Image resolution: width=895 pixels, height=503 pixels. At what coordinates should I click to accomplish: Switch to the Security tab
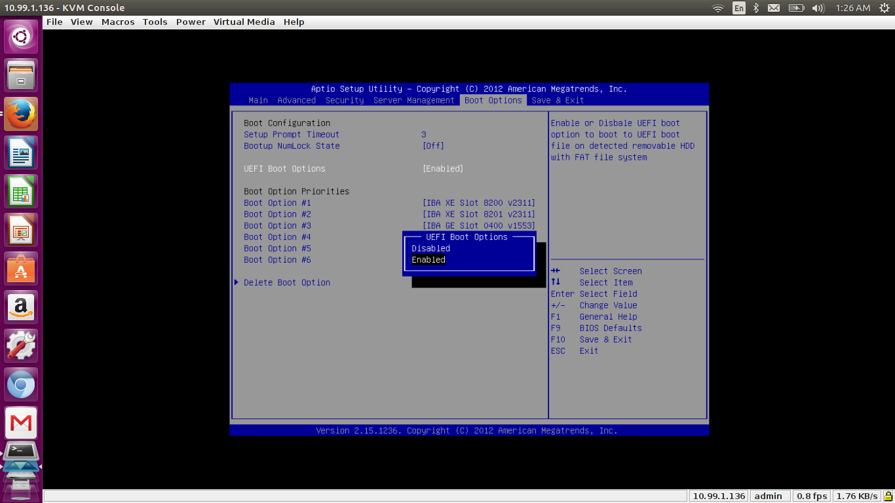345,100
